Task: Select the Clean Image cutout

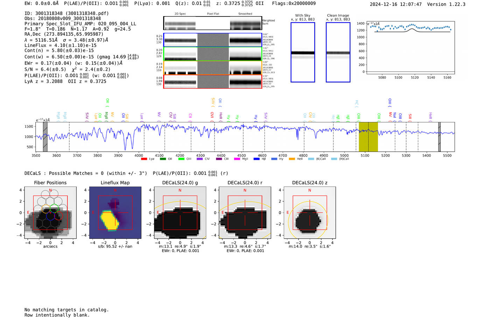Action: tap(338, 52)
